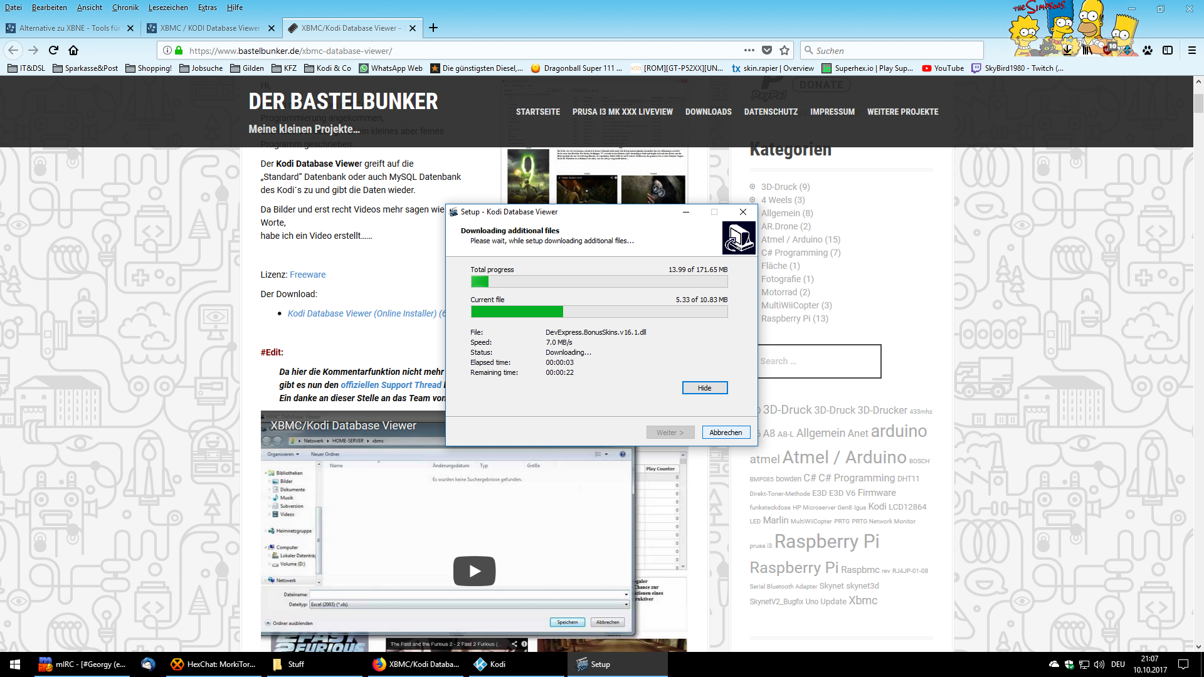Screen dimensions: 1204x677
Task: Open Firefox downloads arrow icon
Action: click(x=1067, y=50)
